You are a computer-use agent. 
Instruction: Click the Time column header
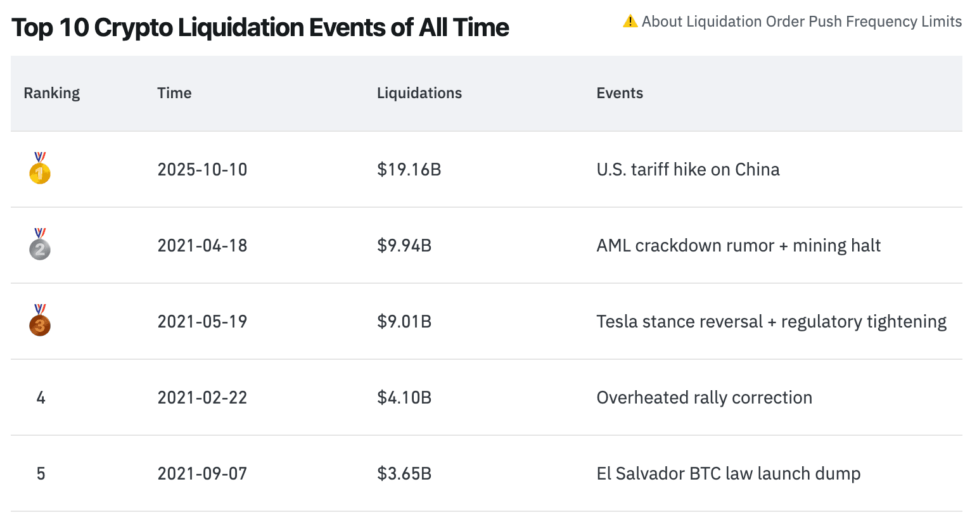coord(174,92)
